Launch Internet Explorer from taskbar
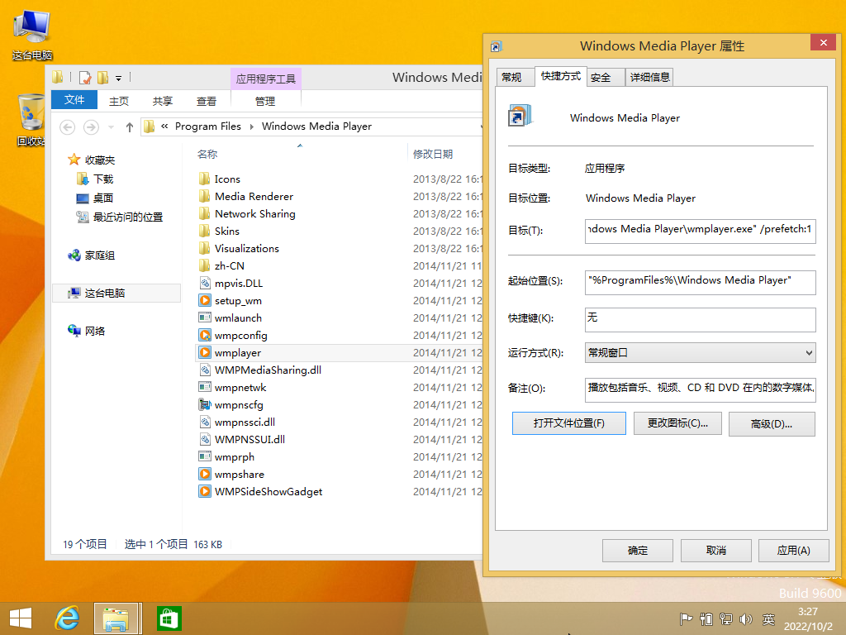 coord(66,618)
